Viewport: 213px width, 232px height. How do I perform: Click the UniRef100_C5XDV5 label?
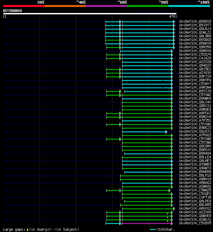pyautogui.click(x=195, y=223)
